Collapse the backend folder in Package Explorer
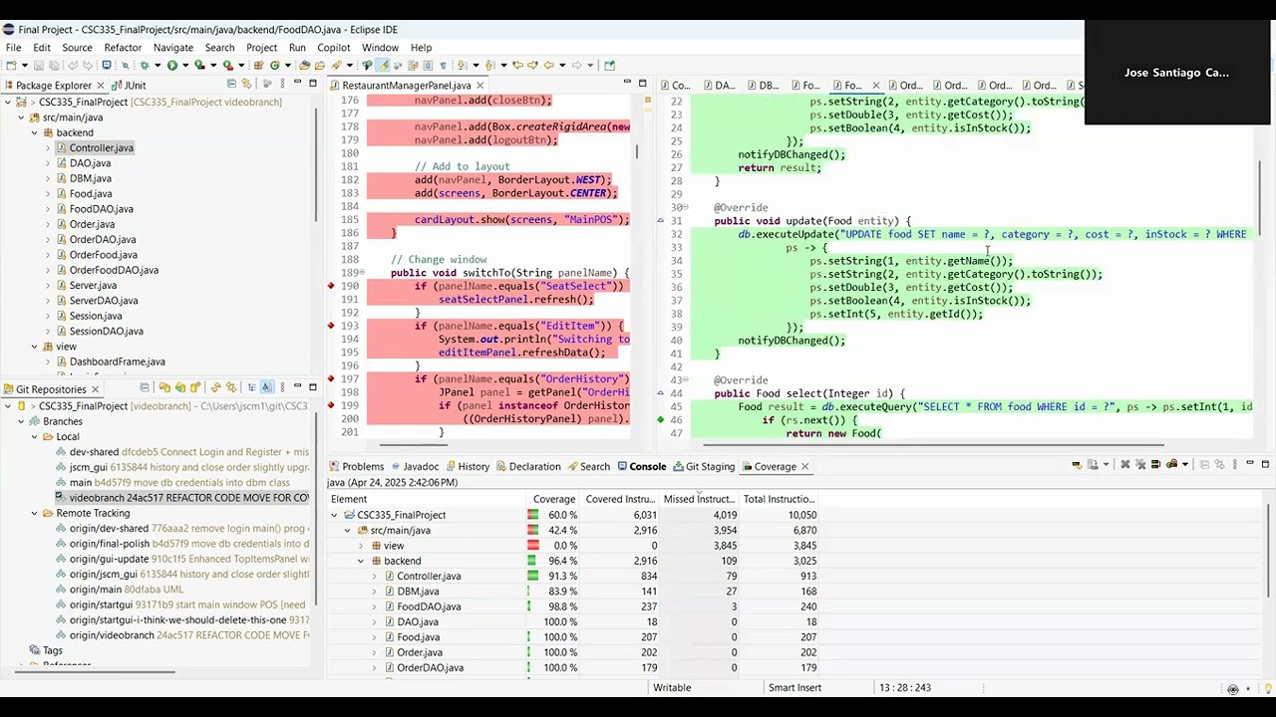Screen dimensions: 1276x717 (33, 132)
